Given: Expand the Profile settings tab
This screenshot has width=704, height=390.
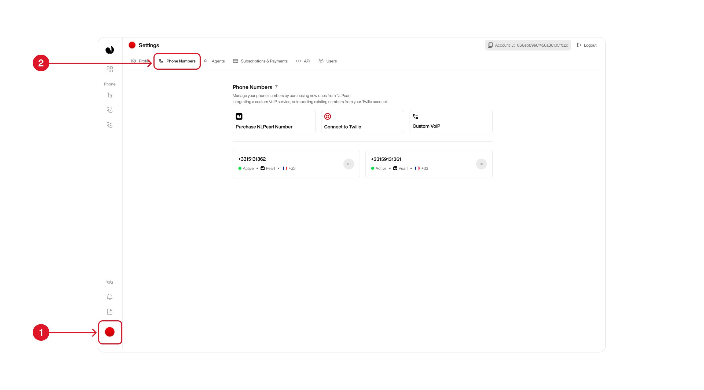Looking at the screenshot, I should tap(140, 61).
